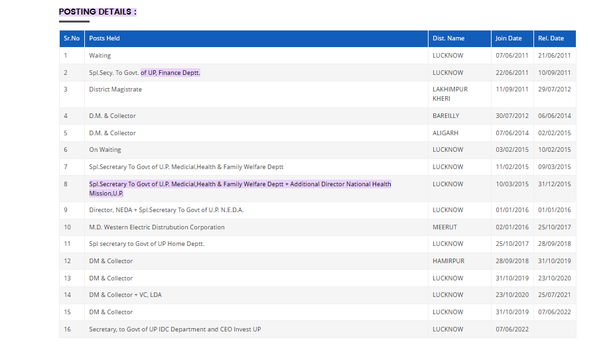
Task: Click join date 02/01/2016
Action: click(x=512, y=227)
